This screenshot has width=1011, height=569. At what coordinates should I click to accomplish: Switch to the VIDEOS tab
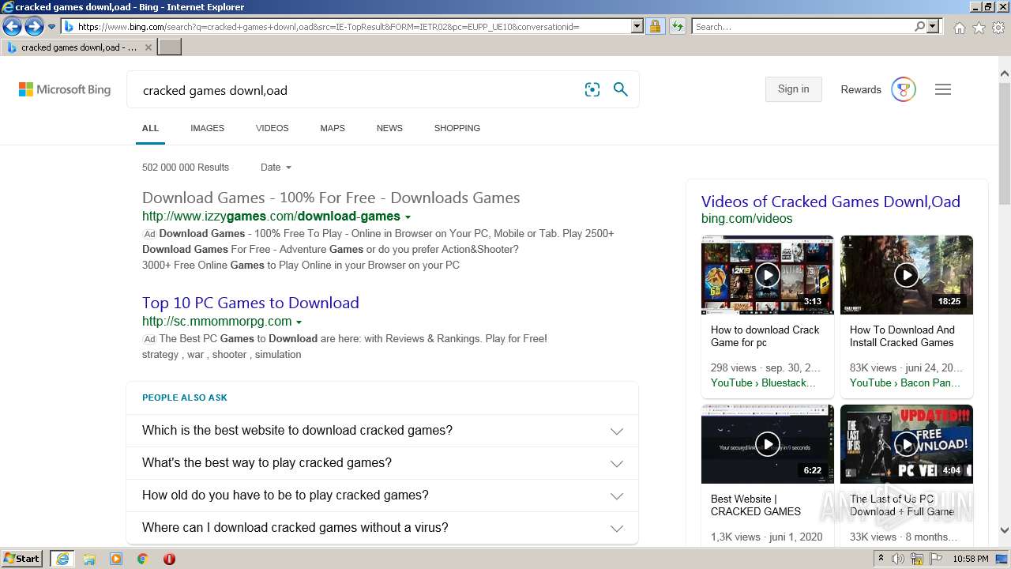[x=272, y=128]
